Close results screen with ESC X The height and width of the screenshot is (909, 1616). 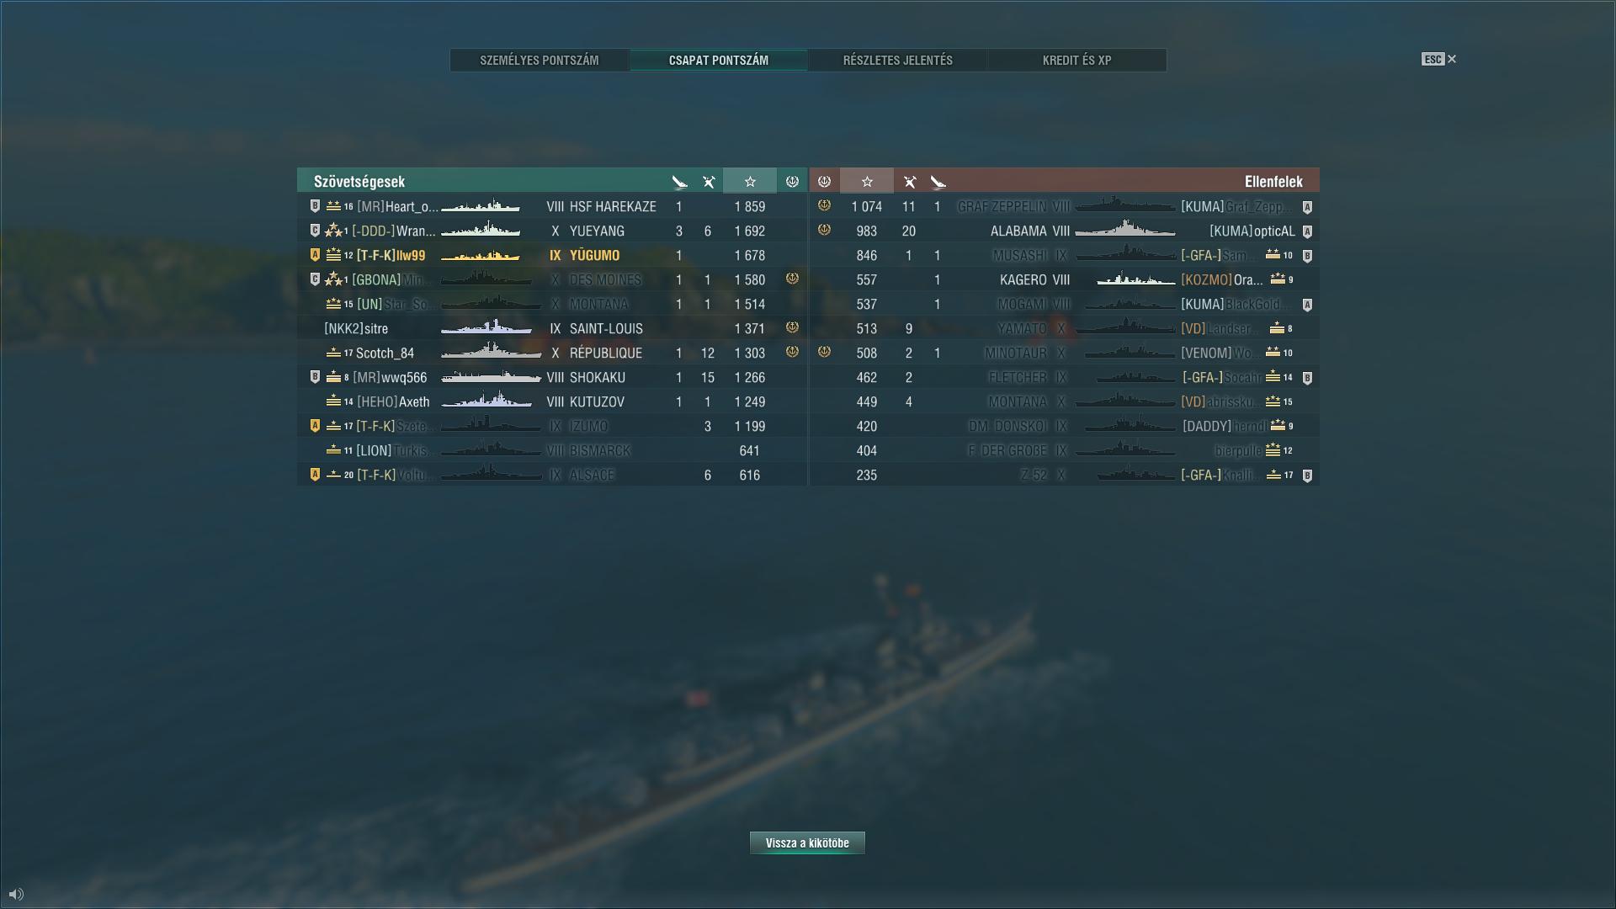1439,59
